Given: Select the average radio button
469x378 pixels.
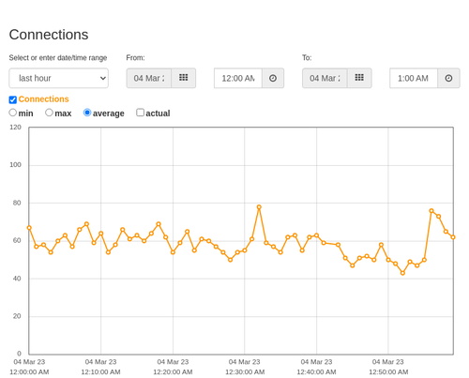Looking at the screenshot, I should coord(87,113).
